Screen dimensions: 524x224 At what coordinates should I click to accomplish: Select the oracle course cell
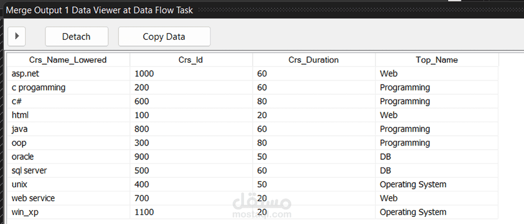(68, 156)
